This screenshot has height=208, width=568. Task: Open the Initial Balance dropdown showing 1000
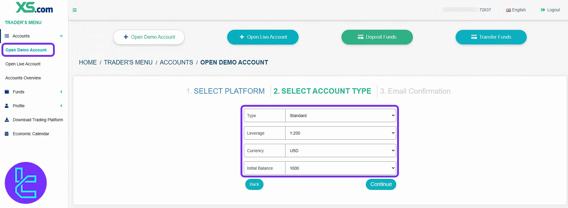(x=341, y=168)
